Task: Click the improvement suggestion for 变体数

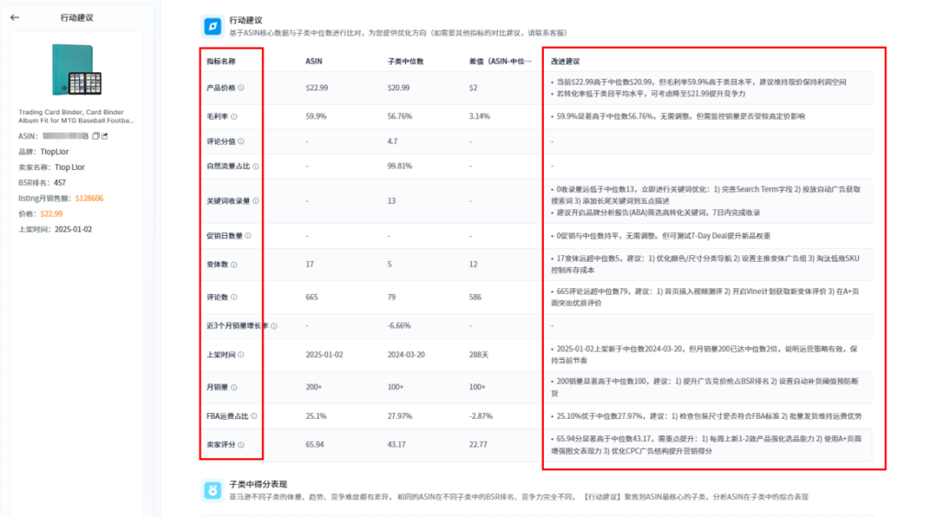Action: tap(705, 265)
